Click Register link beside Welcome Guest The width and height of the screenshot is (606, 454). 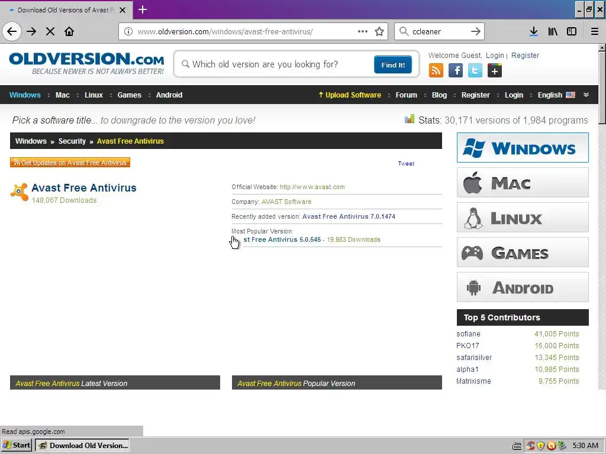(x=525, y=55)
